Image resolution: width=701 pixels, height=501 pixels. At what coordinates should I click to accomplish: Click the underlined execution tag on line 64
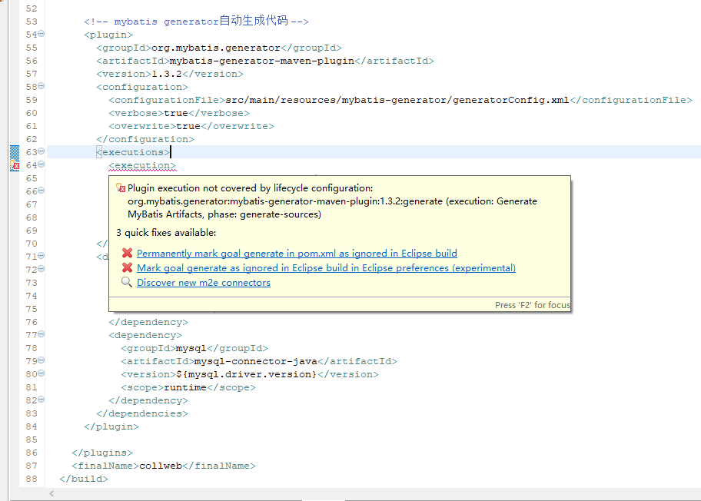(x=142, y=165)
